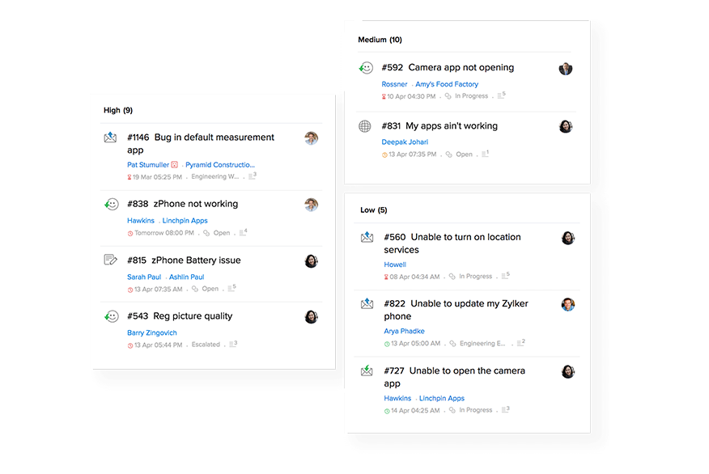Click the email icon on ticket #727
Viewport: 709px width, 474px height.
(367, 371)
